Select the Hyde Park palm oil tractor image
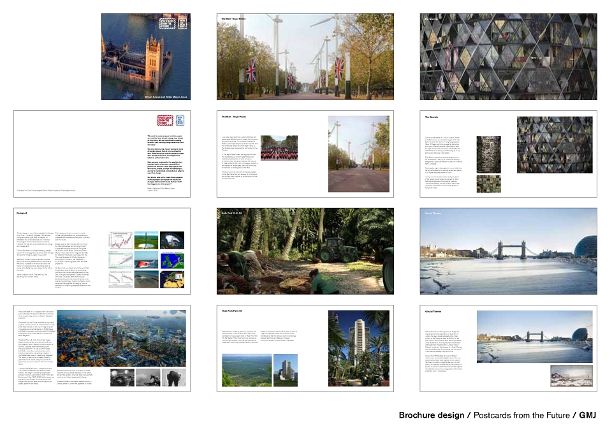612x433 pixels. point(305,251)
